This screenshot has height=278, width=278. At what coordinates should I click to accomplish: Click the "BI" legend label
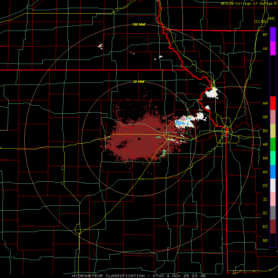[x=265, y=227]
